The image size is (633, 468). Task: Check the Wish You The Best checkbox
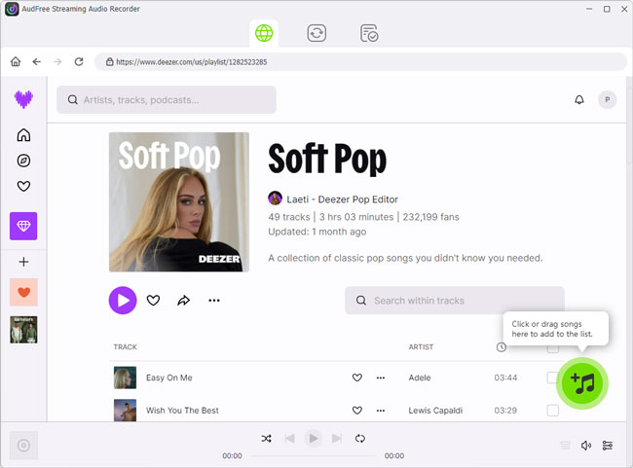pos(553,411)
